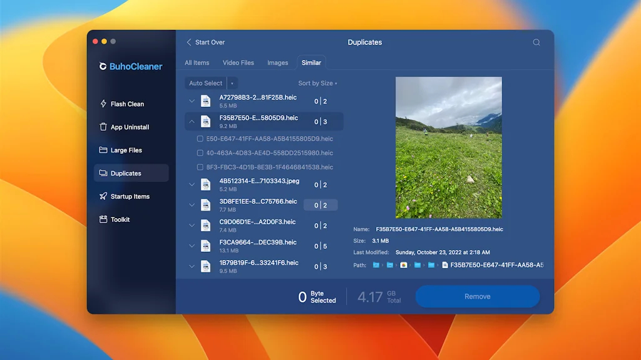This screenshot has height=360, width=641.
Task: Select checkbox for file ending 1F4646841538.heic
Action: [200, 167]
